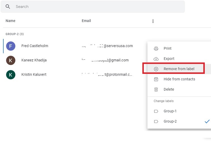Click the Name column header
The width and height of the screenshot is (211, 142).
pyautogui.click(x=10, y=21)
